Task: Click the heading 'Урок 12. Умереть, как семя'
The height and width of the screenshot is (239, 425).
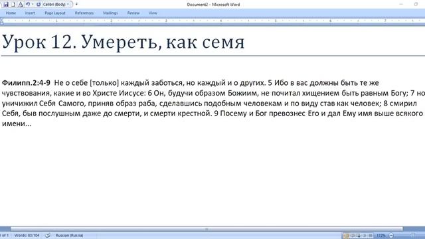Action: [x=124, y=42]
